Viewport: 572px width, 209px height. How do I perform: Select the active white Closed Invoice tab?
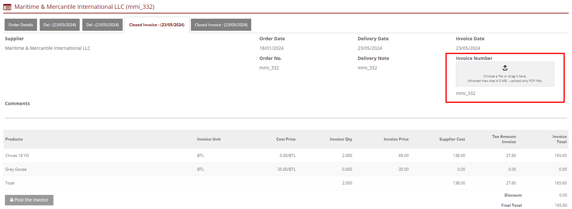point(156,25)
